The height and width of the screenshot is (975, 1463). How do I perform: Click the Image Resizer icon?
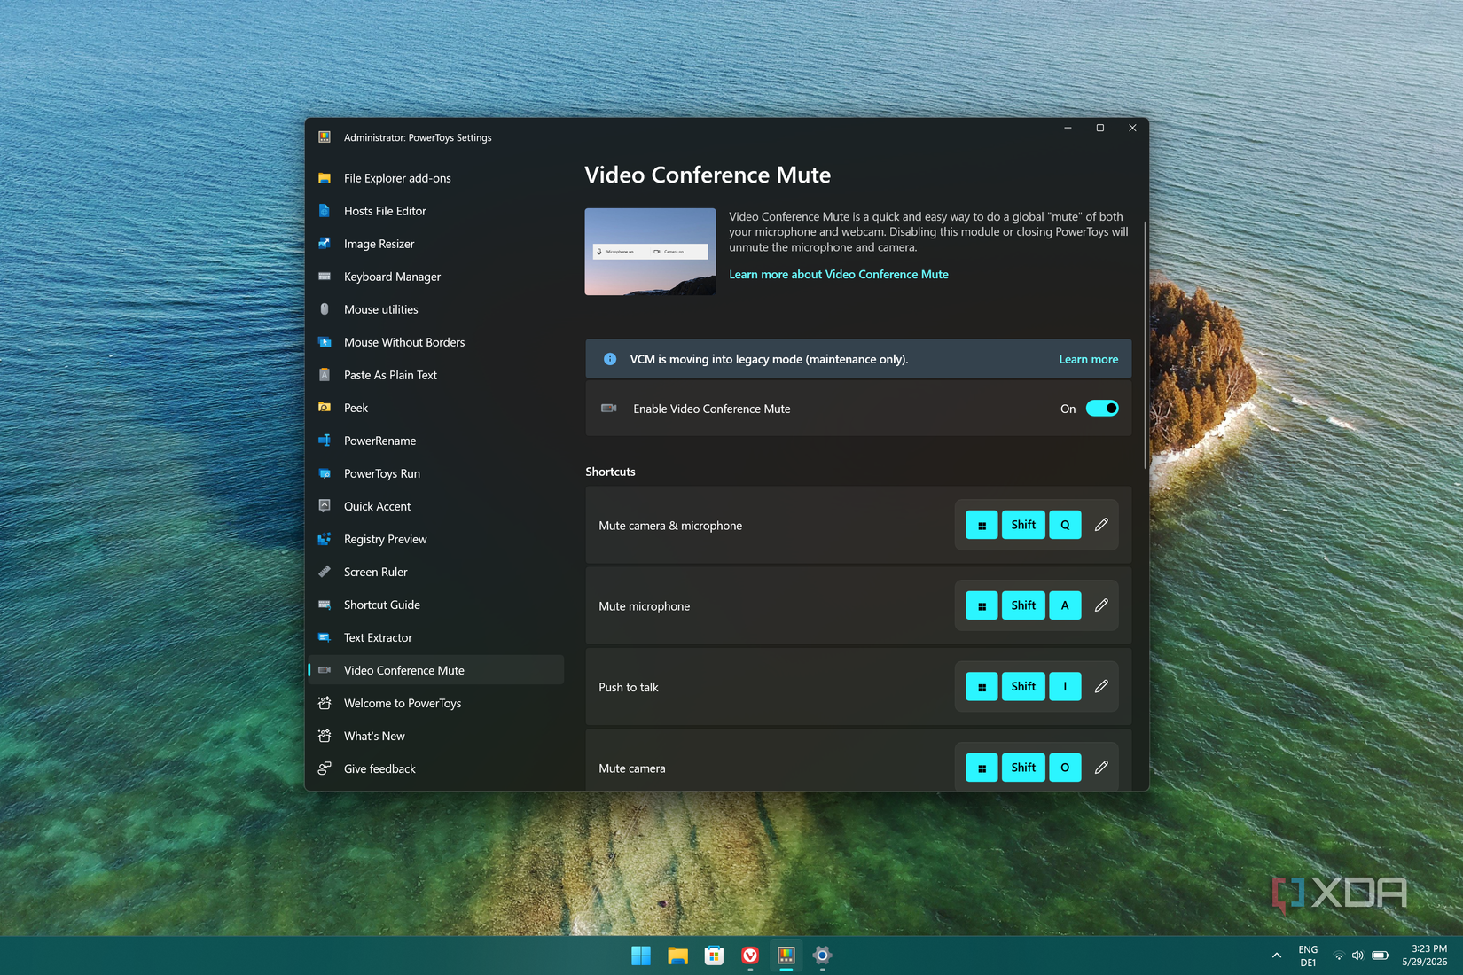pos(325,244)
